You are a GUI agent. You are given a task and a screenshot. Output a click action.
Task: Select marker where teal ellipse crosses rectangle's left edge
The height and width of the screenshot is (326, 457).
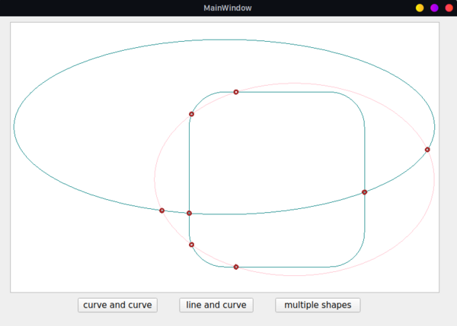[x=189, y=214]
